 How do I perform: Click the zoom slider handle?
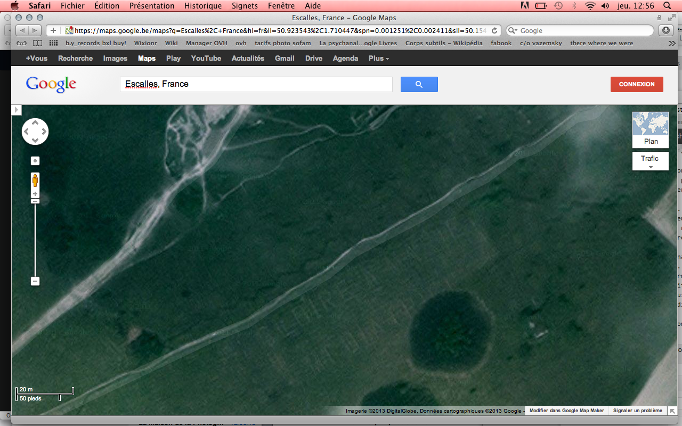[35, 201]
